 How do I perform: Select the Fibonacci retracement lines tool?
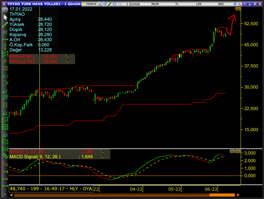point(5,97)
